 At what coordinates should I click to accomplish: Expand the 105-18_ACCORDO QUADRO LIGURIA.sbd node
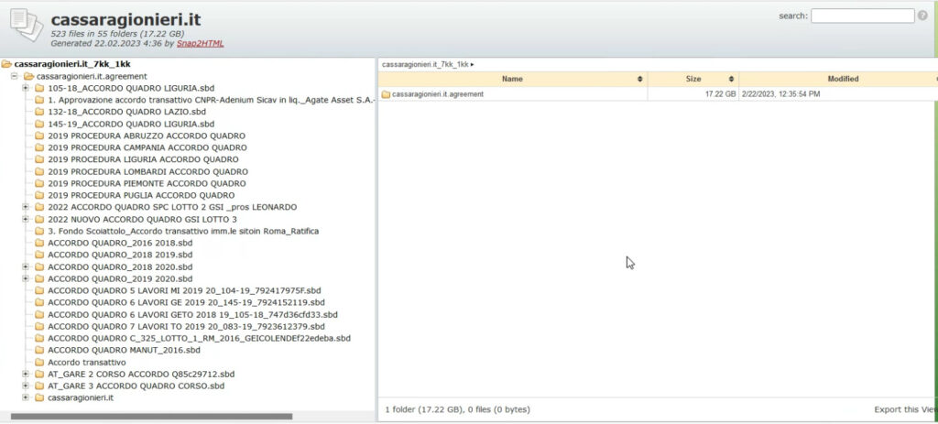[26, 88]
